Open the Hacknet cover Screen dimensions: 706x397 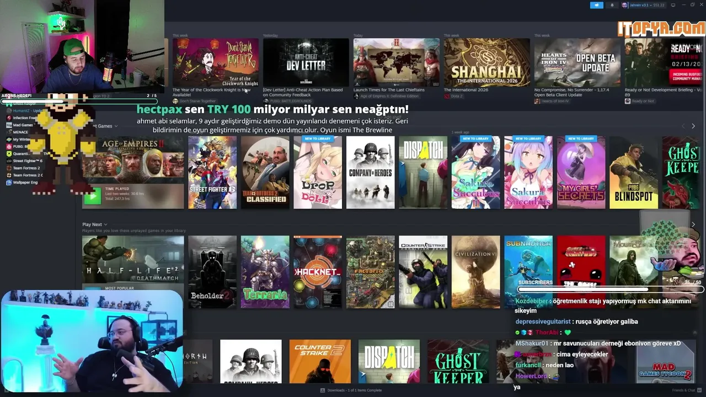pos(318,272)
